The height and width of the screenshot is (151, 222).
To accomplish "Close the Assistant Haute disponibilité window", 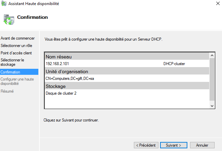I will pyautogui.click(x=218, y=3).
